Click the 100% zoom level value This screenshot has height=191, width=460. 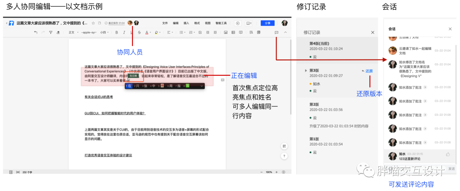[269, 172]
